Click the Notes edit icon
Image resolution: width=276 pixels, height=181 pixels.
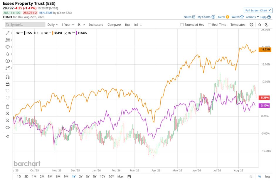tap(194, 17)
